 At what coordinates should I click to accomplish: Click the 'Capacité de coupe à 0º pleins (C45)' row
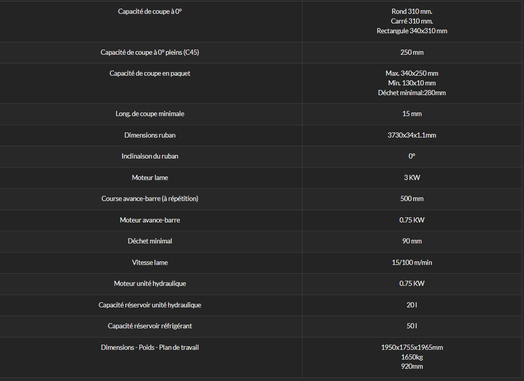point(261,53)
